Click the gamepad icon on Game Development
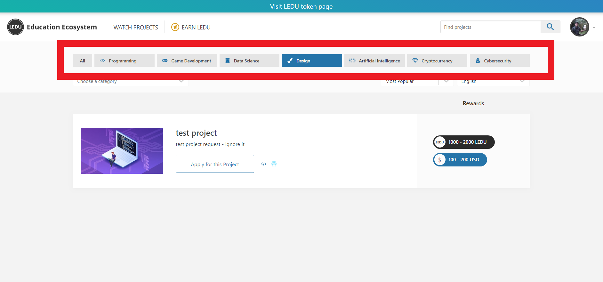 [165, 60]
